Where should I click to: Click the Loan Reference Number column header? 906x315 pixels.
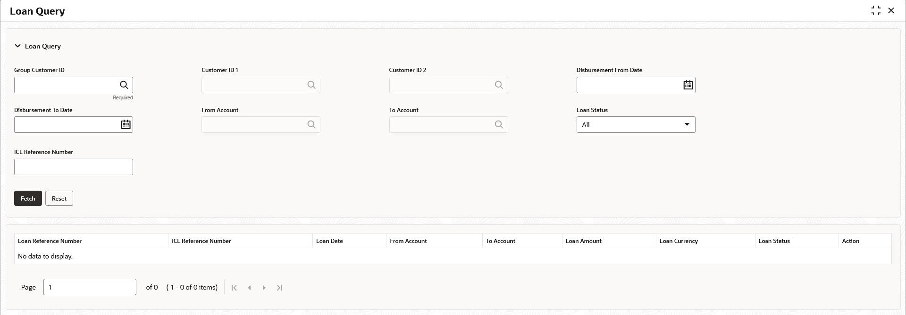50,241
